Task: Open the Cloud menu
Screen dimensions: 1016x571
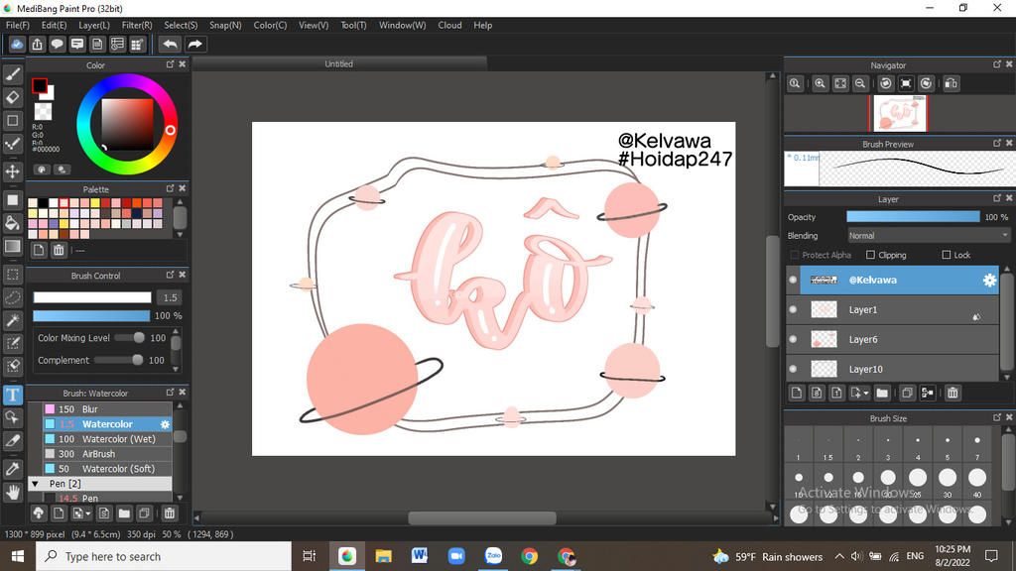Action: [449, 25]
